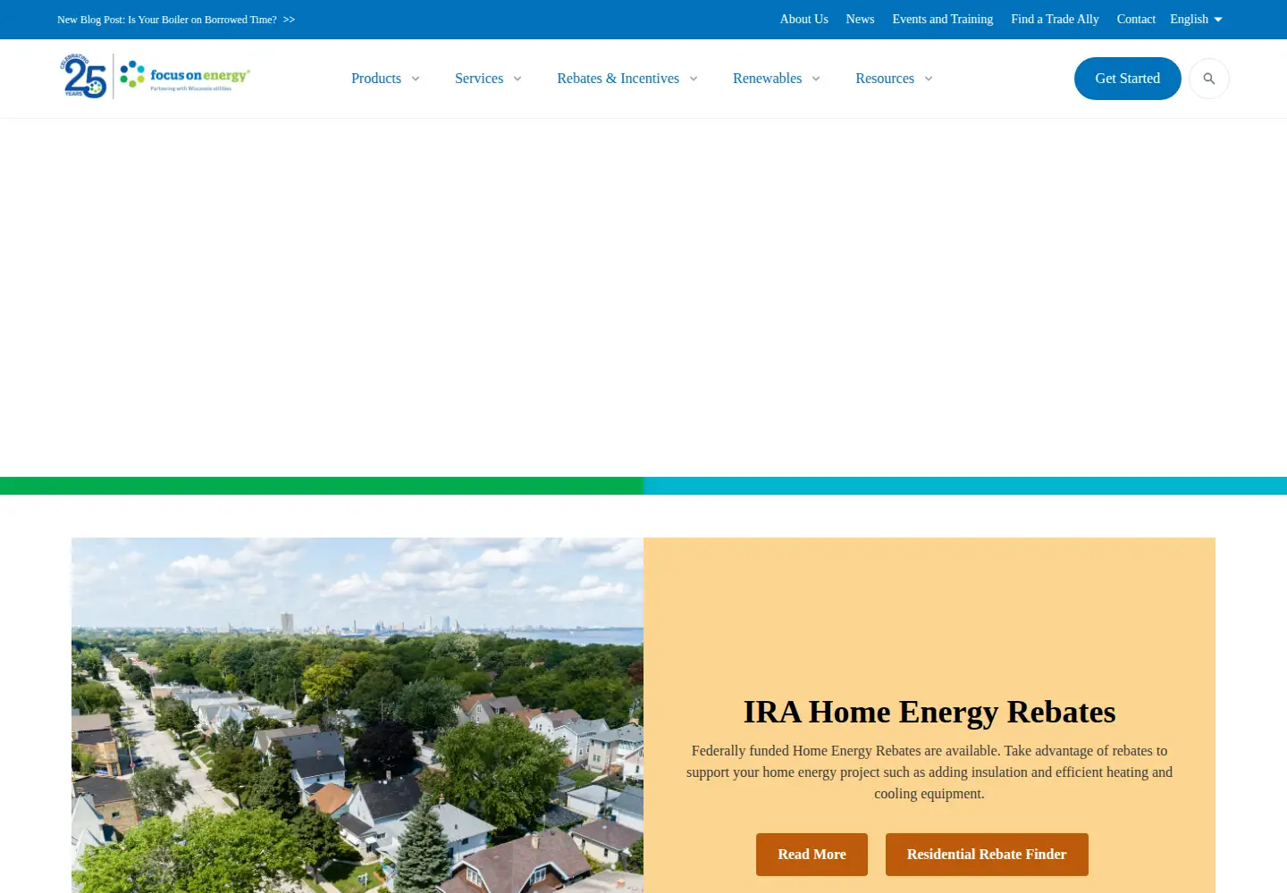Expand the Resources menu chevron

pyautogui.click(x=929, y=79)
